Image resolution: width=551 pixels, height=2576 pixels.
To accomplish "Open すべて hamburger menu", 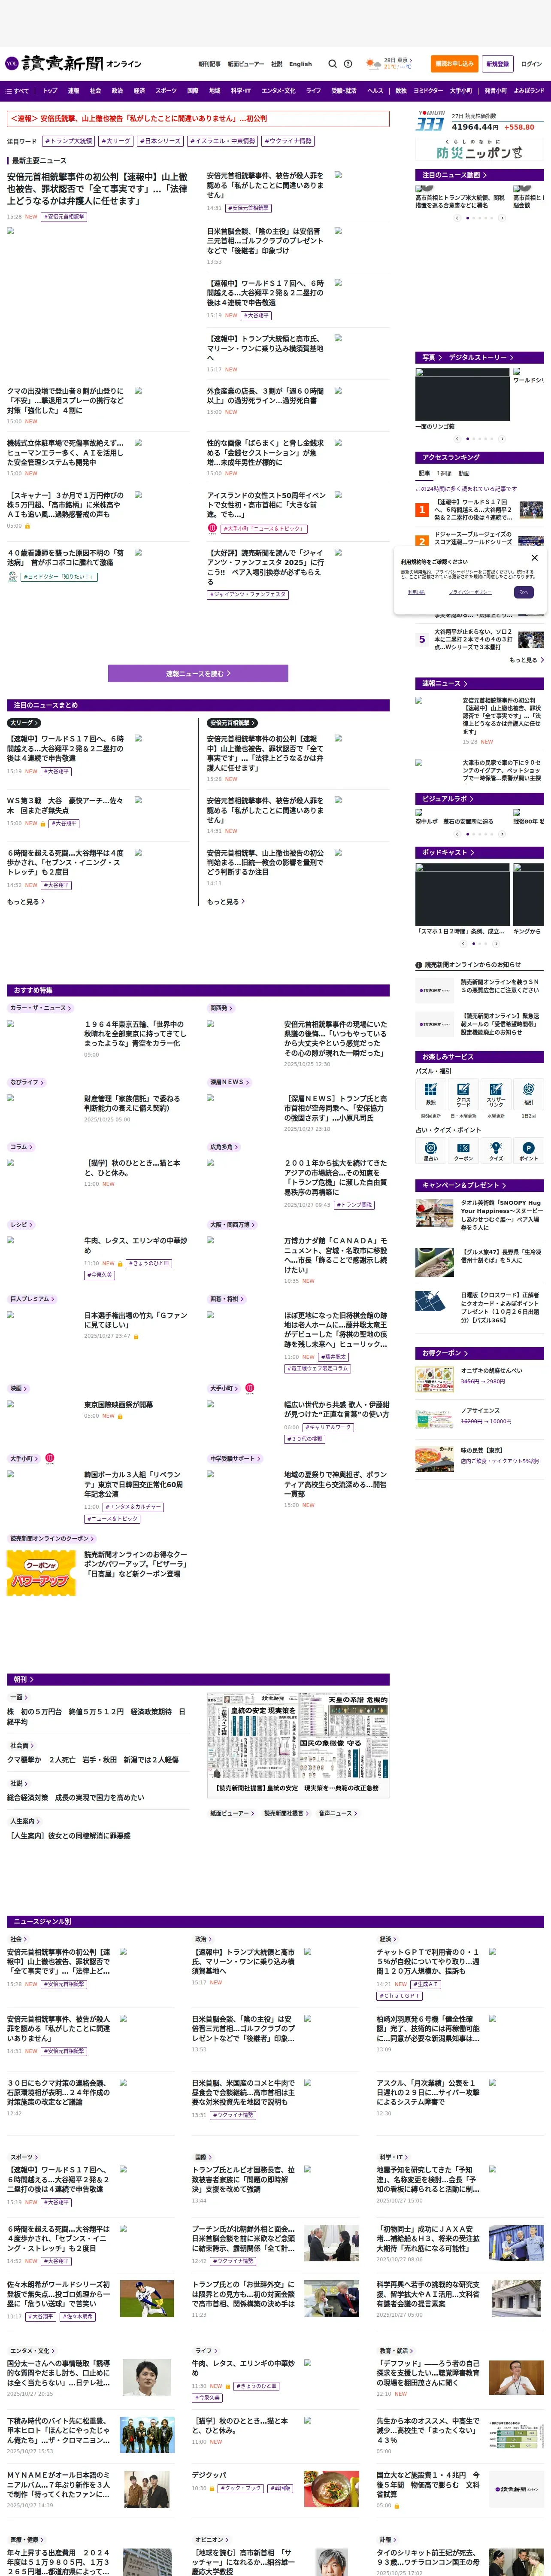I will 17,91.
